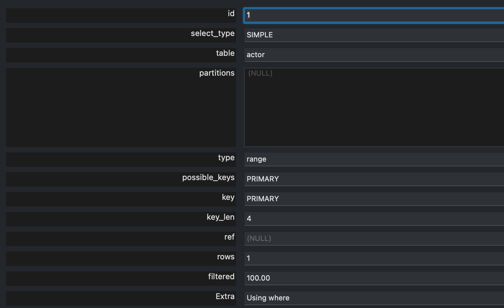Click the rows field containing 1
The image size is (504, 308).
(374, 258)
